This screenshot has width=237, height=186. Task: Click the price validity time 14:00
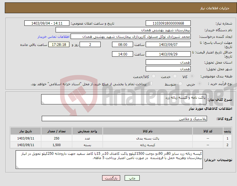[x=123, y=54]
